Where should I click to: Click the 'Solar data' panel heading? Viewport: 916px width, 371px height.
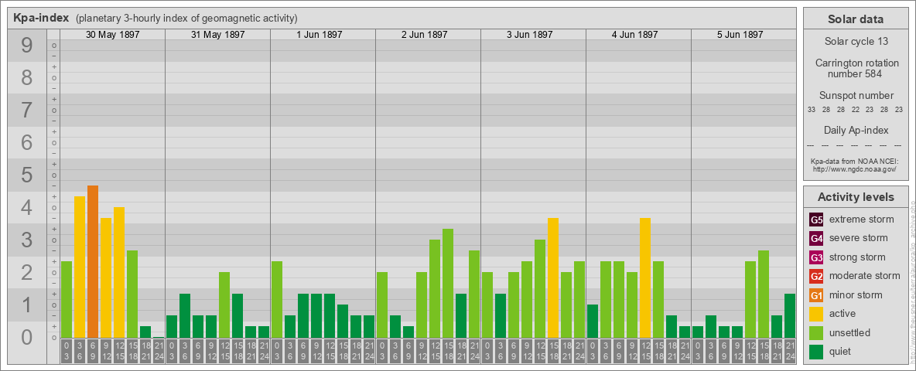tap(856, 19)
